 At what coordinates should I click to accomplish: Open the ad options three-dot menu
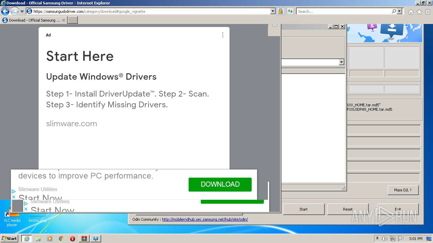(223, 35)
